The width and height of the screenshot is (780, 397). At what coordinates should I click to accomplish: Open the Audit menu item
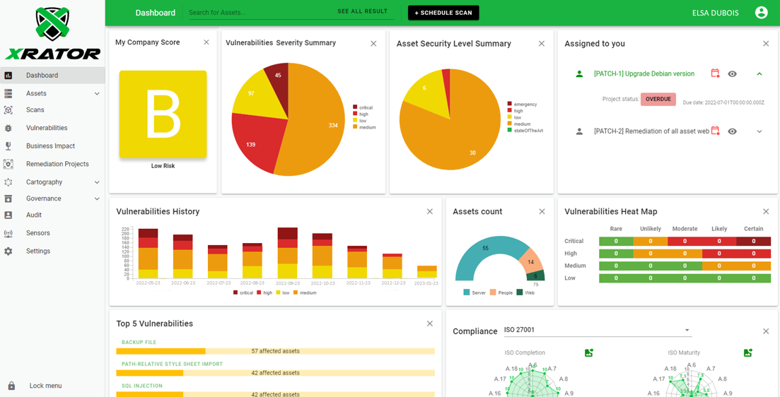pyautogui.click(x=52, y=215)
